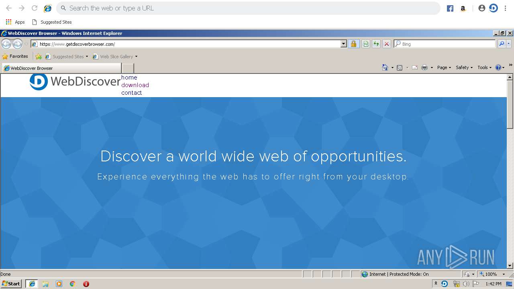This screenshot has height=289, width=514.
Task: Show hidden tray icons arrow
Action: pos(436,284)
